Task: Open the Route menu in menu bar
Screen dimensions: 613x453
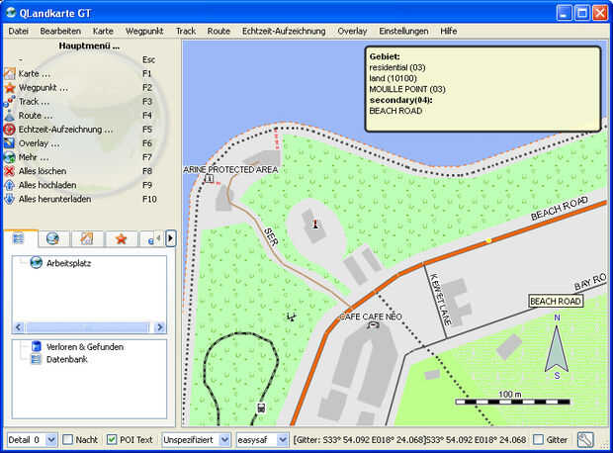Action: [x=219, y=31]
